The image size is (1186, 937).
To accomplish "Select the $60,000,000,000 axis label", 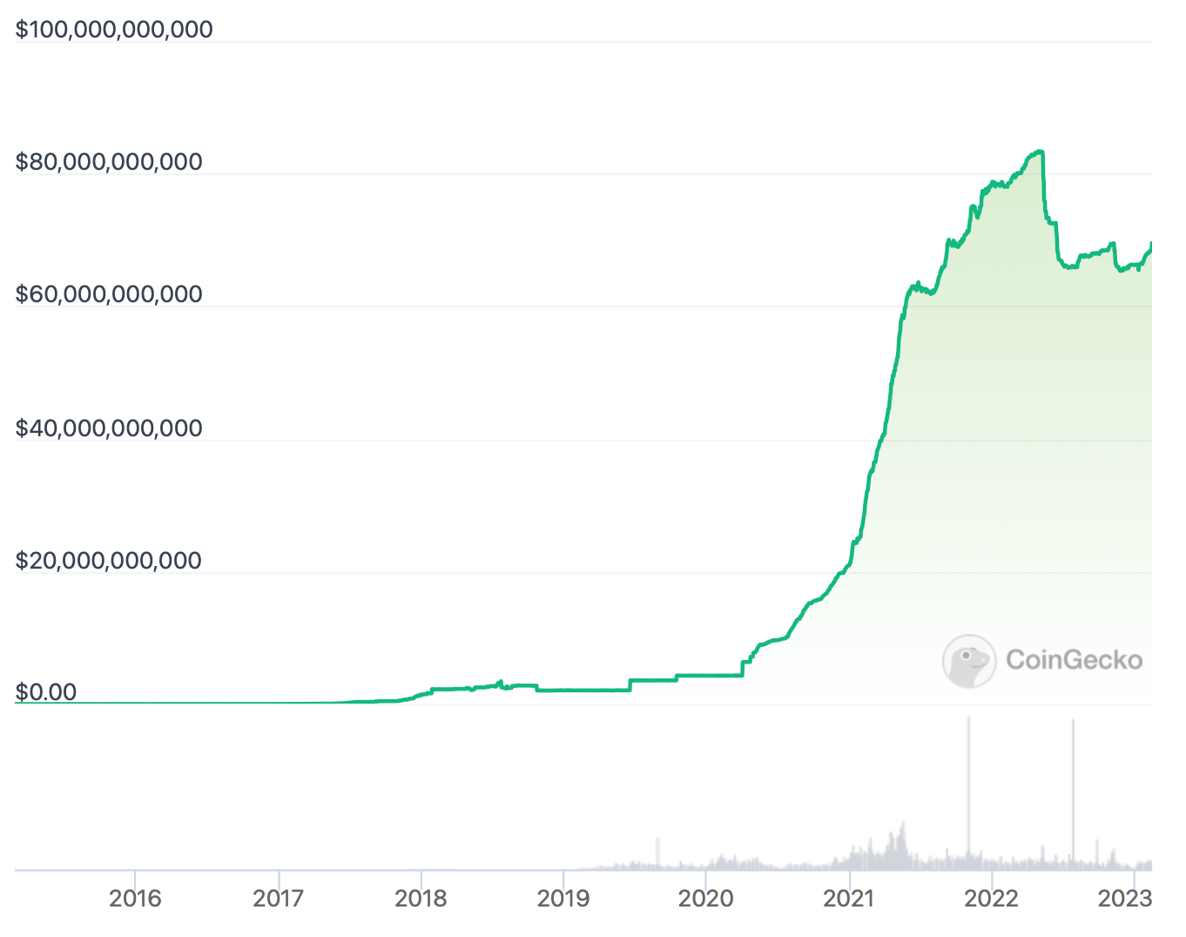I will (x=109, y=294).
